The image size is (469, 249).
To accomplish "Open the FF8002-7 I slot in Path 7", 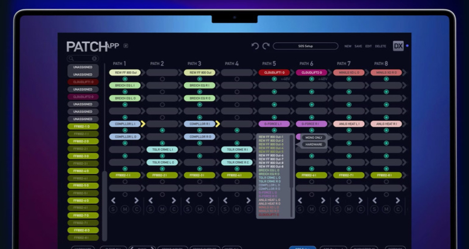I will point(349,175).
